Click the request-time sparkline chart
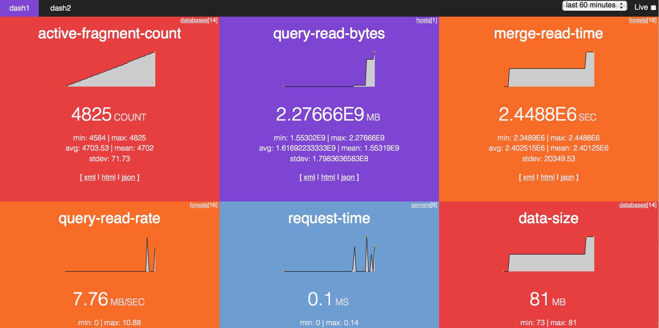659x328 pixels. pos(329,254)
